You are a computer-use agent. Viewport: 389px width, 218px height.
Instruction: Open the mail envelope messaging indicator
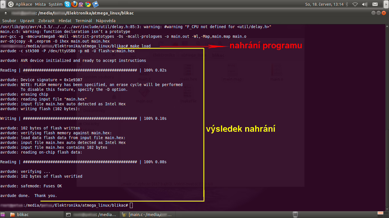(375, 4)
